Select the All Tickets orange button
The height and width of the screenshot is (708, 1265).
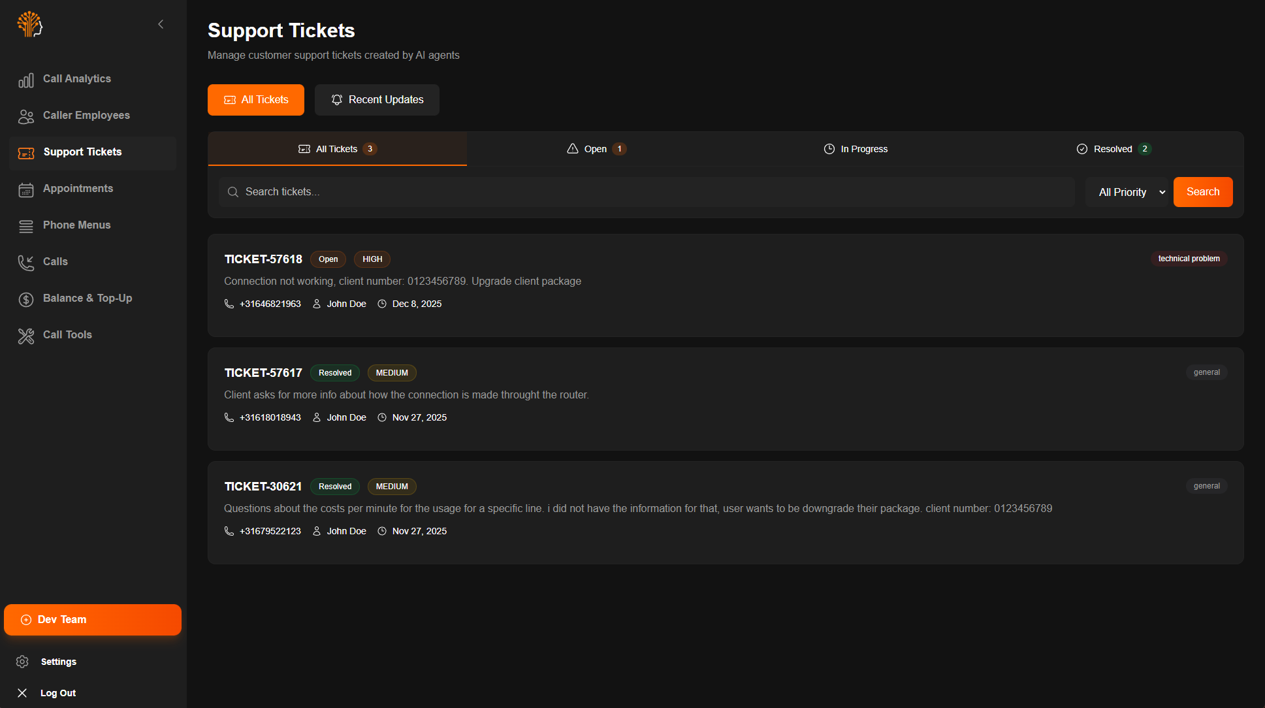(x=256, y=100)
